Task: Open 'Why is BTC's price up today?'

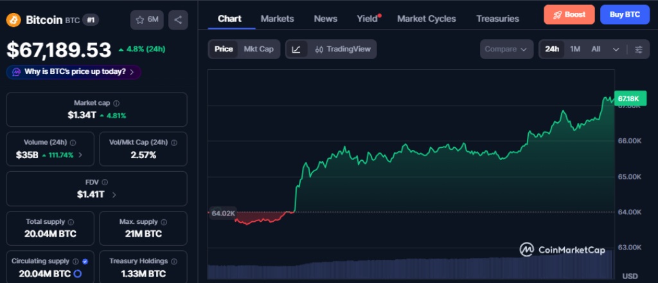Action: click(73, 72)
